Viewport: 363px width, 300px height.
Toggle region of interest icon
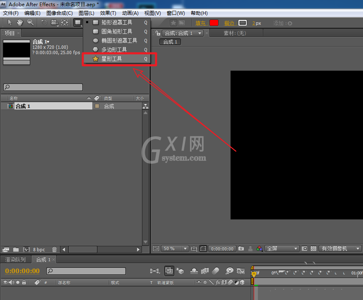pos(305,248)
